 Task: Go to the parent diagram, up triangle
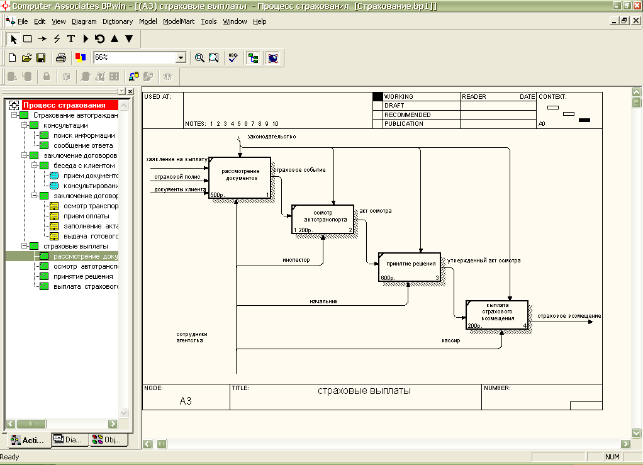[115, 39]
